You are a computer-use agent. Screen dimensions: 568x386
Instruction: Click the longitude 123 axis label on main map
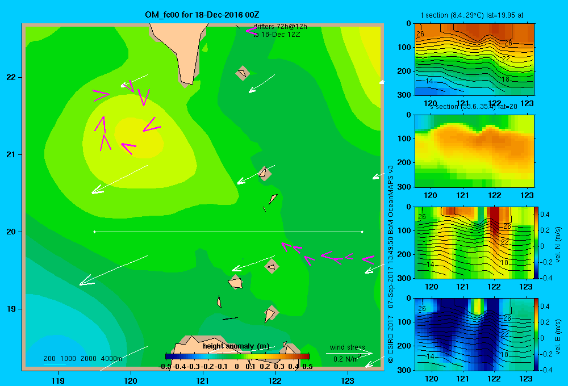pos(348,381)
